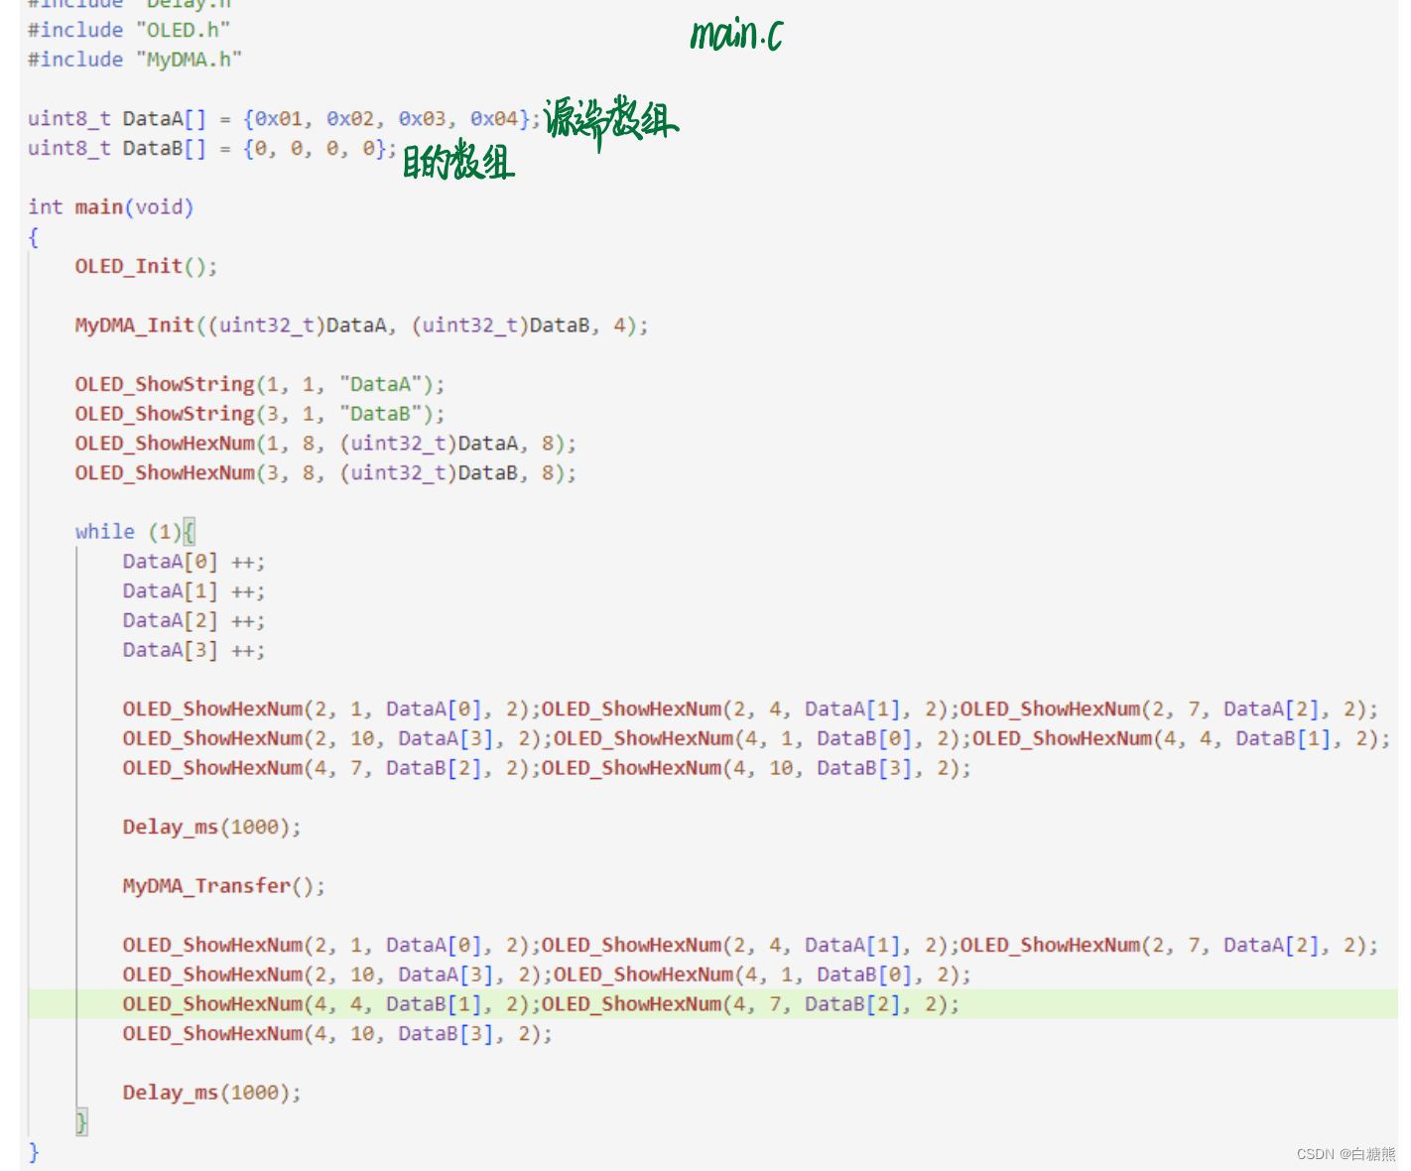Viewport: 1411px width, 1171px height.
Task: Click the DataA[2] ++; line
Action: click(x=194, y=621)
